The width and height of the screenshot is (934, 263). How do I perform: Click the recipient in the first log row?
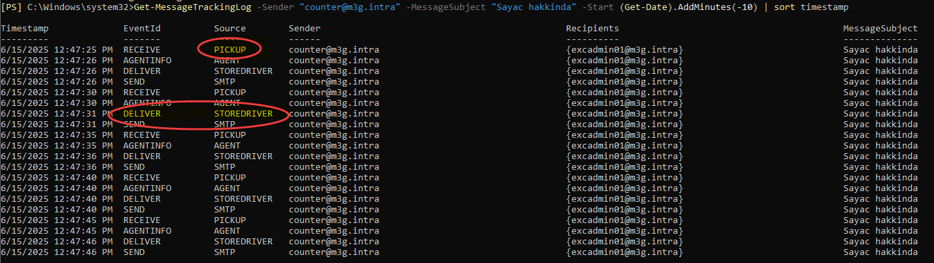(x=625, y=50)
